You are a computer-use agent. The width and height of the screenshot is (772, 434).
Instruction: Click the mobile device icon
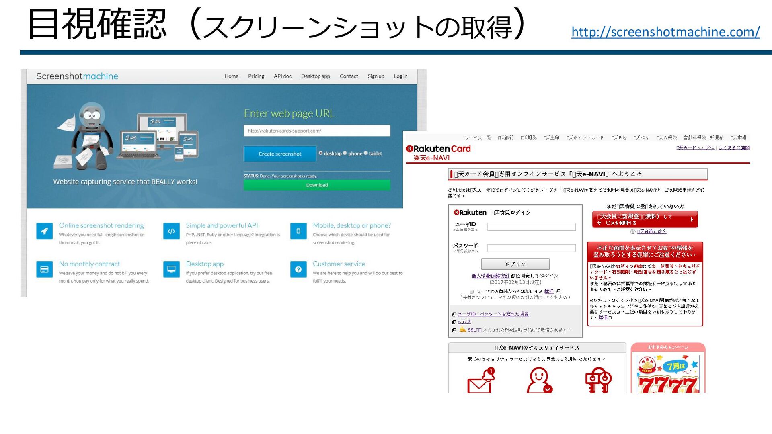298,231
